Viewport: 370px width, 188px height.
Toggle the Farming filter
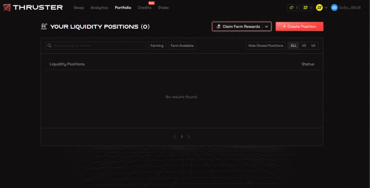click(157, 46)
